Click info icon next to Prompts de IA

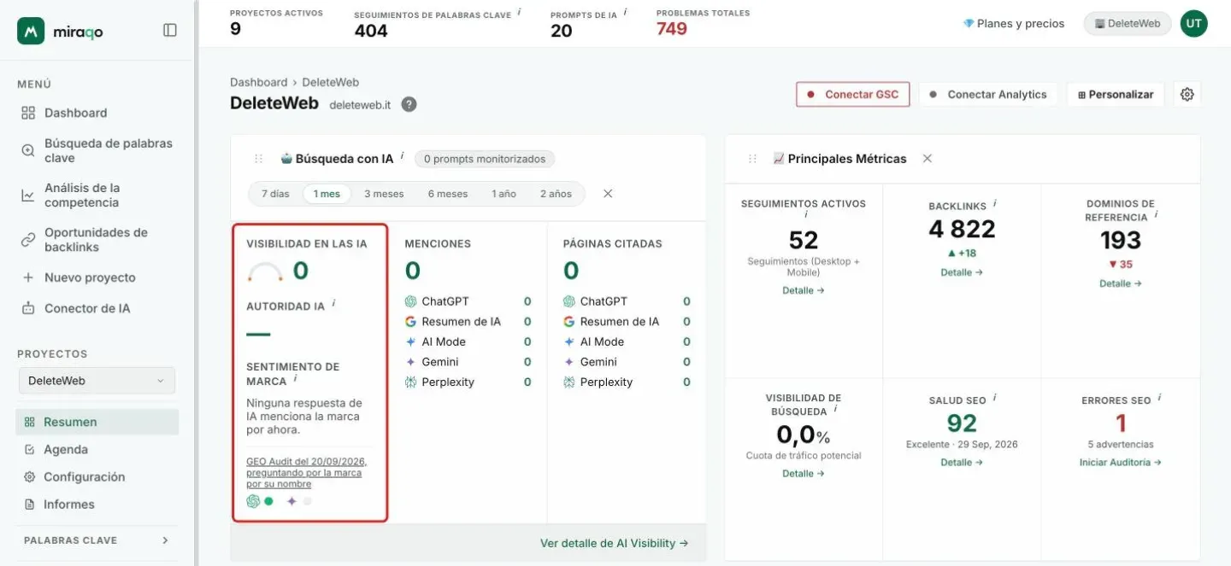point(625,12)
